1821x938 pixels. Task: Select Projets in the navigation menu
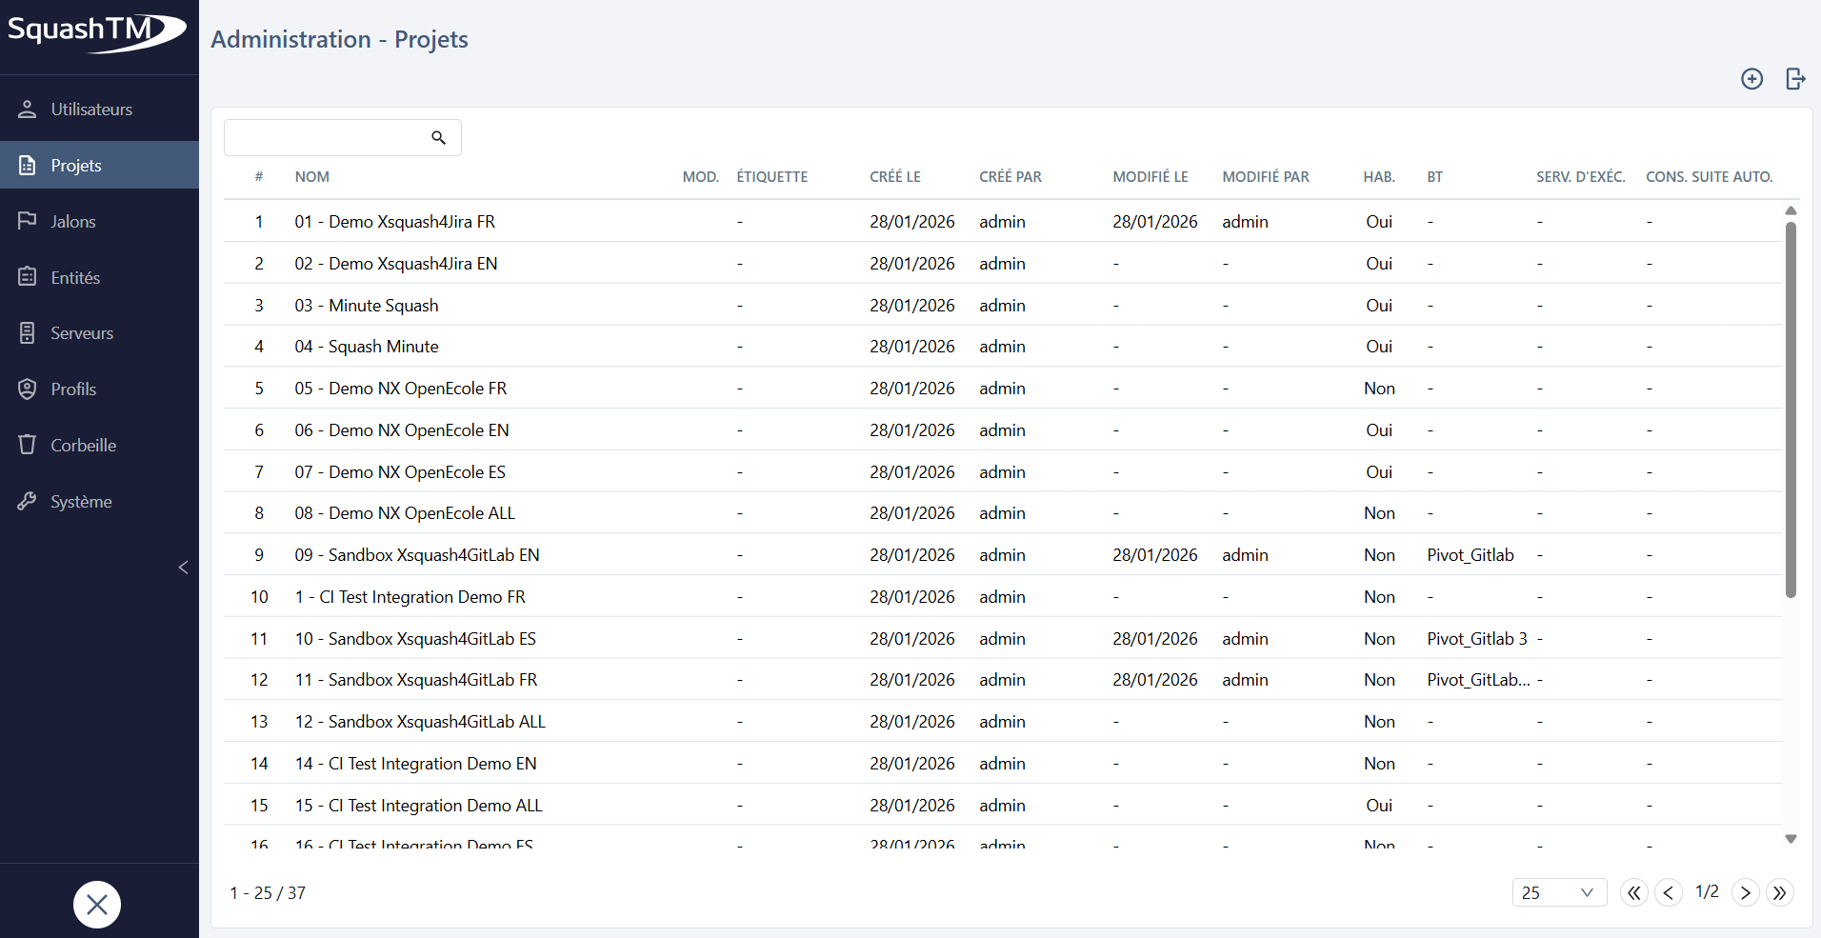point(75,164)
